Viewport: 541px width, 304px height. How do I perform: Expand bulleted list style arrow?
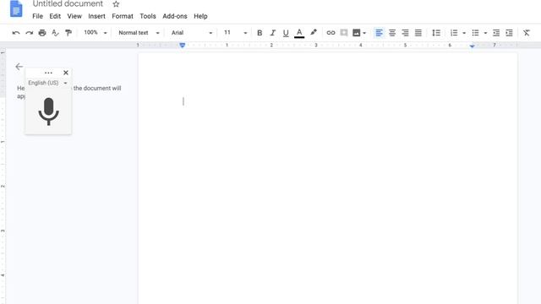point(485,33)
